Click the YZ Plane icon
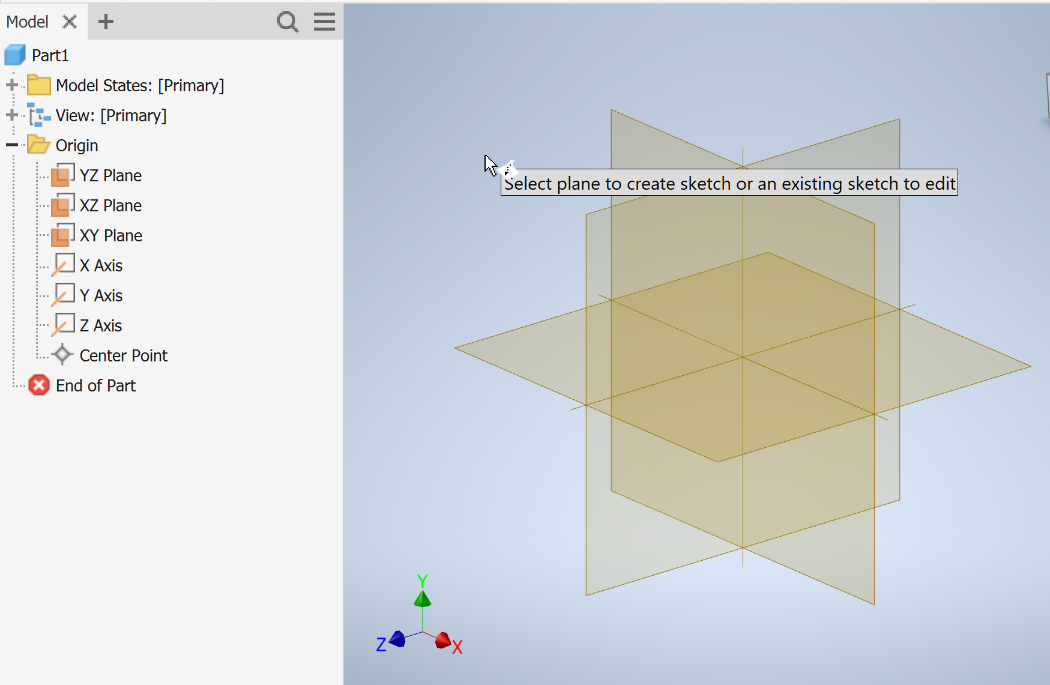 pyautogui.click(x=63, y=175)
